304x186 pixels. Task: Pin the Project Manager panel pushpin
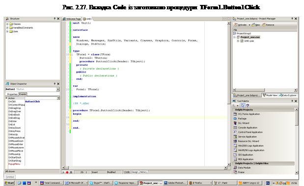tap(292, 19)
